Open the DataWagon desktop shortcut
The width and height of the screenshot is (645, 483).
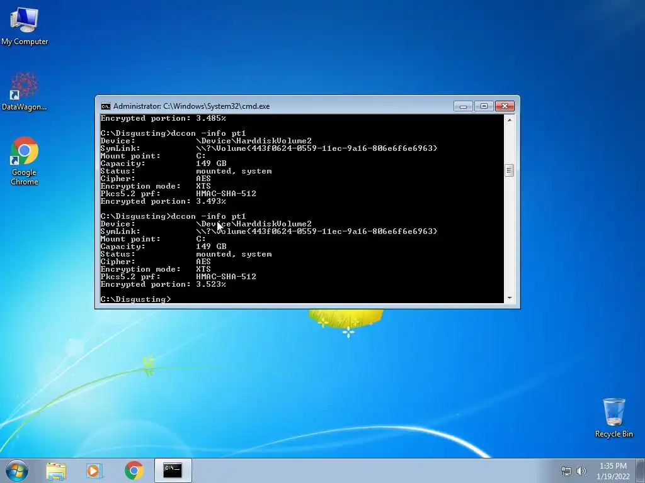25,91
